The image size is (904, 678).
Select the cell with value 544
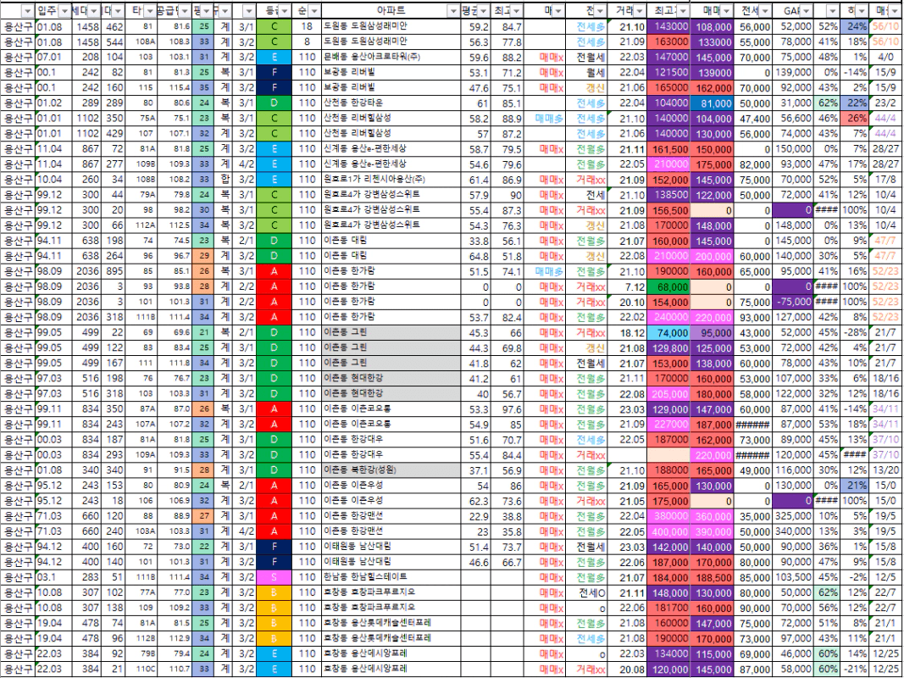point(114,42)
